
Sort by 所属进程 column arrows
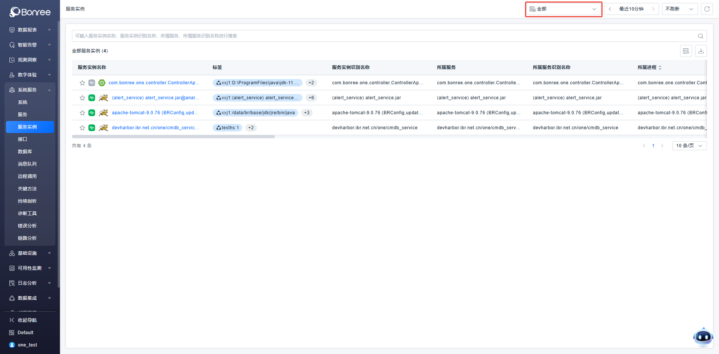click(660, 67)
